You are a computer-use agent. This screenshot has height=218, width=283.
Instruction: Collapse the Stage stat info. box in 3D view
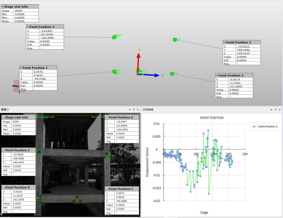pyautogui.click(x=3, y=6)
